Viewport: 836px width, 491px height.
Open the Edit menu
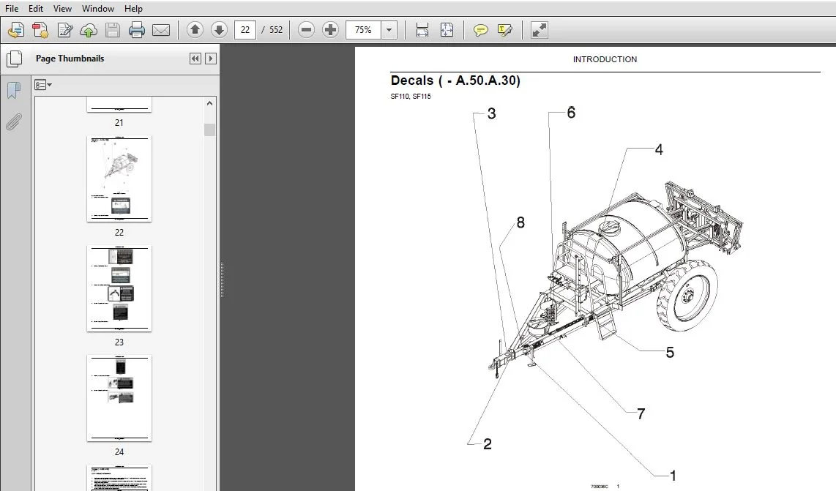[x=36, y=9]
